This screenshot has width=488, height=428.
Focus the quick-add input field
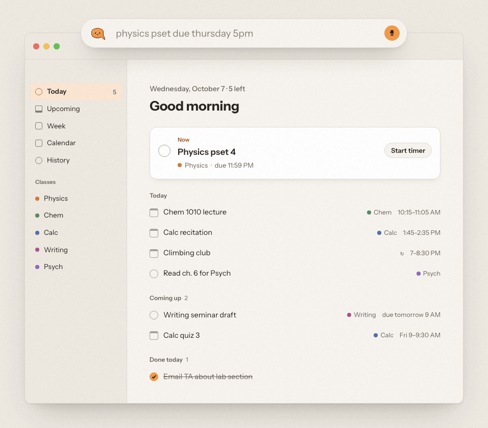coord(244,33)
